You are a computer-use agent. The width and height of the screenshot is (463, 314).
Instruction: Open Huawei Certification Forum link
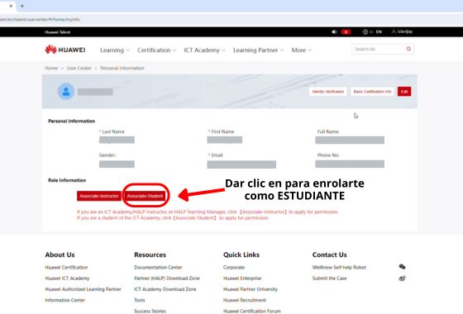pos(252,311)
